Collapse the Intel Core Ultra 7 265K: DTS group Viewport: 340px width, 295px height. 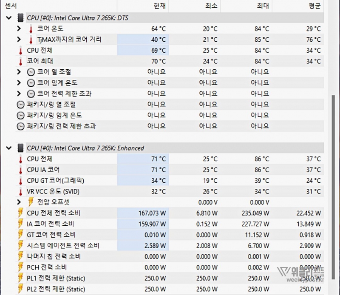click(9, 18)
